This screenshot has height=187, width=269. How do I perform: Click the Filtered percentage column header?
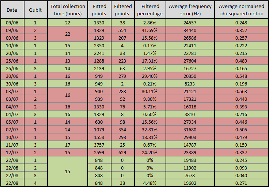tap(149, 10)
